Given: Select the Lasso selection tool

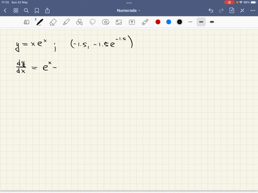Looking at the screenshot, I should (92, 22).
